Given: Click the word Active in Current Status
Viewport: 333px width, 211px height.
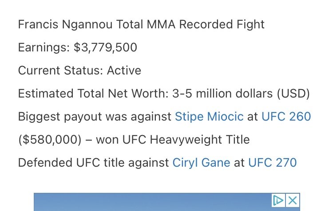Looking at the screenshot, I should pos(124,70).
